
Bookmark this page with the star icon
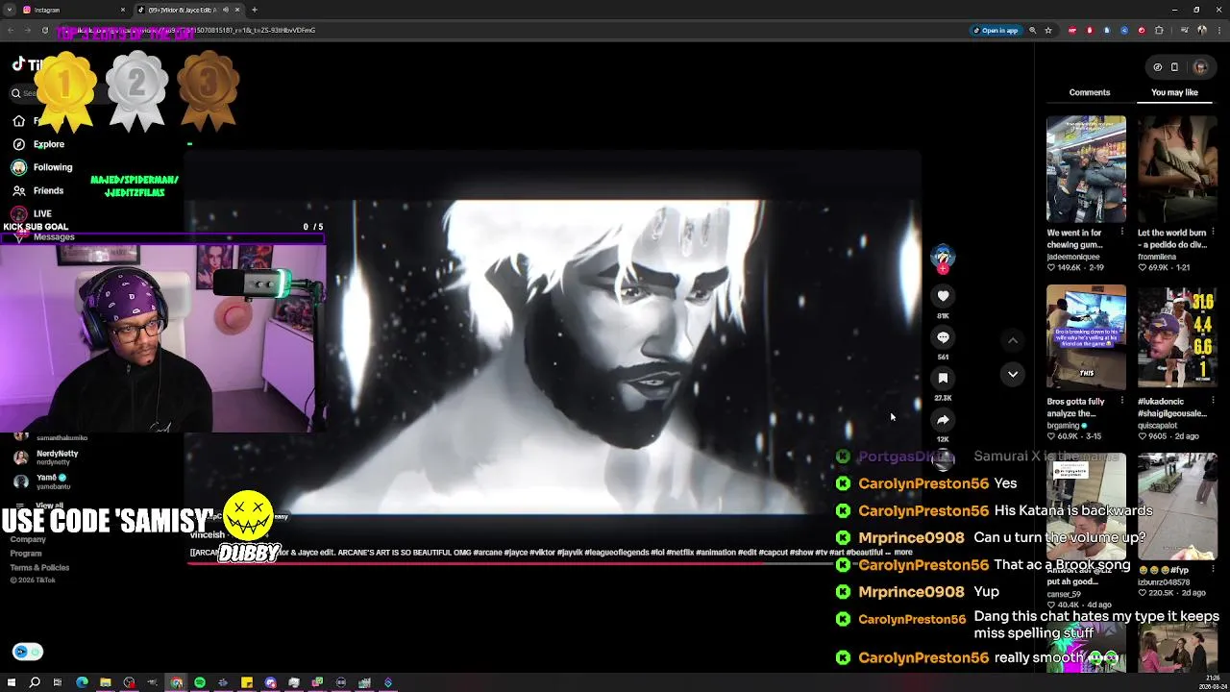click(x=1048, y=30)
